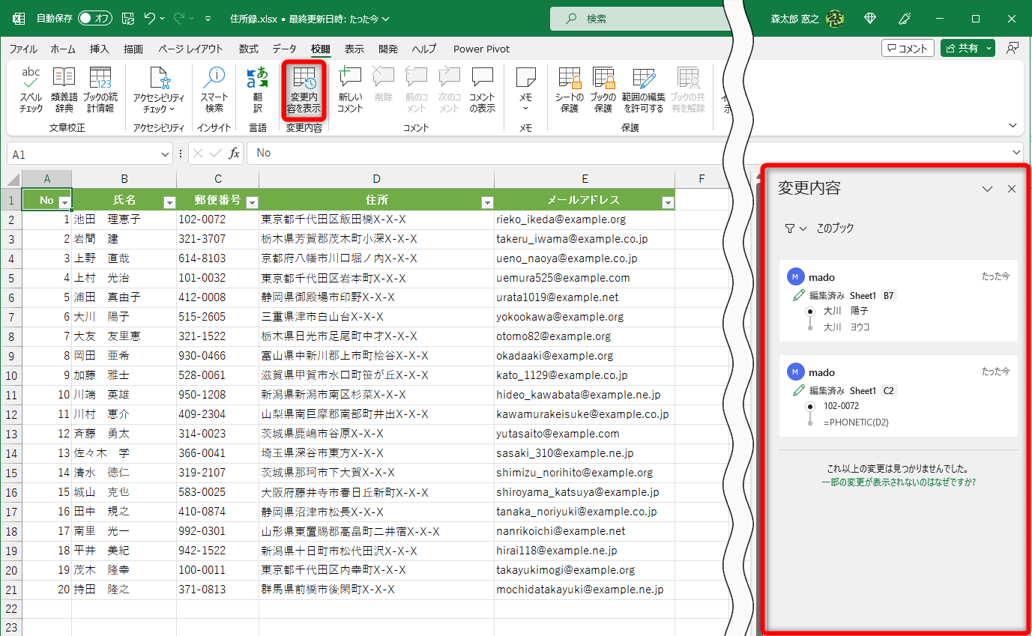
Task: Open the メールアドレス column filter dropdown
Action: pyautogui.click(x=666, y=201)
